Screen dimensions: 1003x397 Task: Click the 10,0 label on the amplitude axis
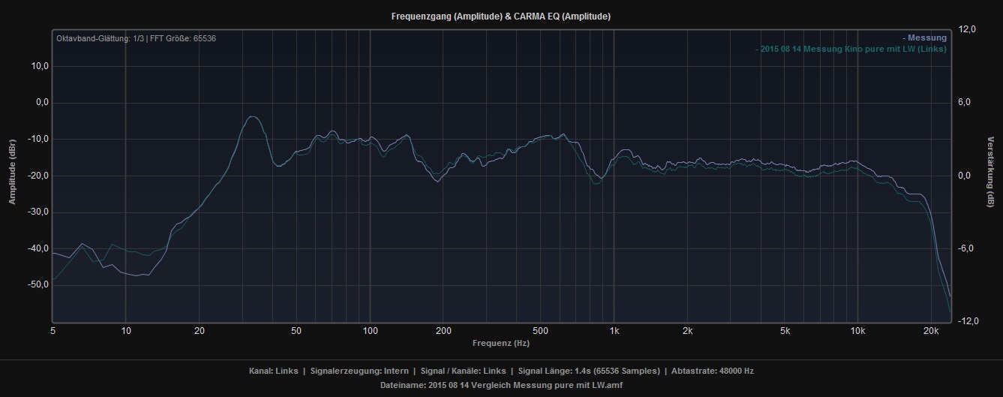click(40, 66)
